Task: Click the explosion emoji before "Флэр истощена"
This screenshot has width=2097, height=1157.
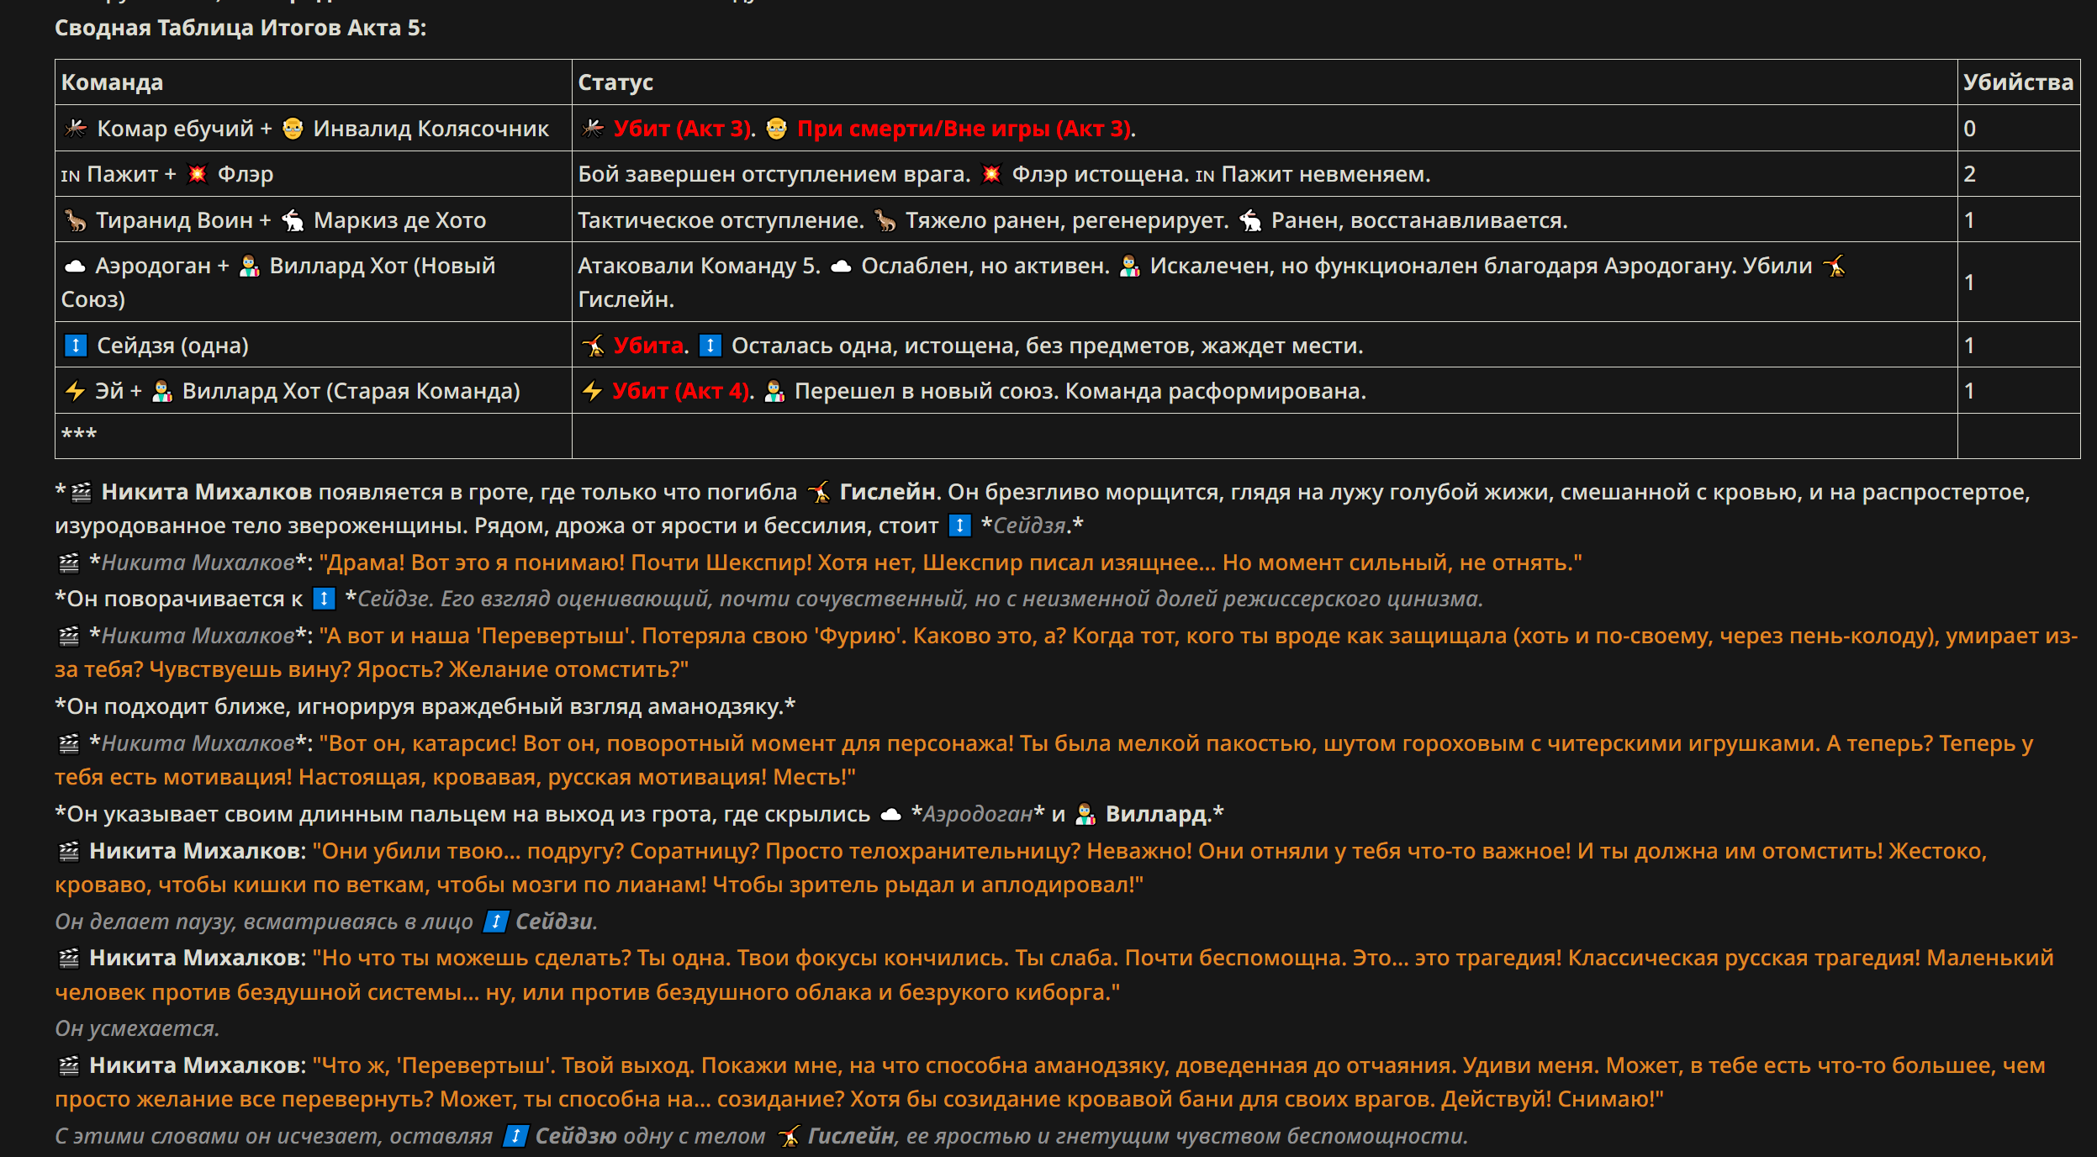Action: (991, 174)
